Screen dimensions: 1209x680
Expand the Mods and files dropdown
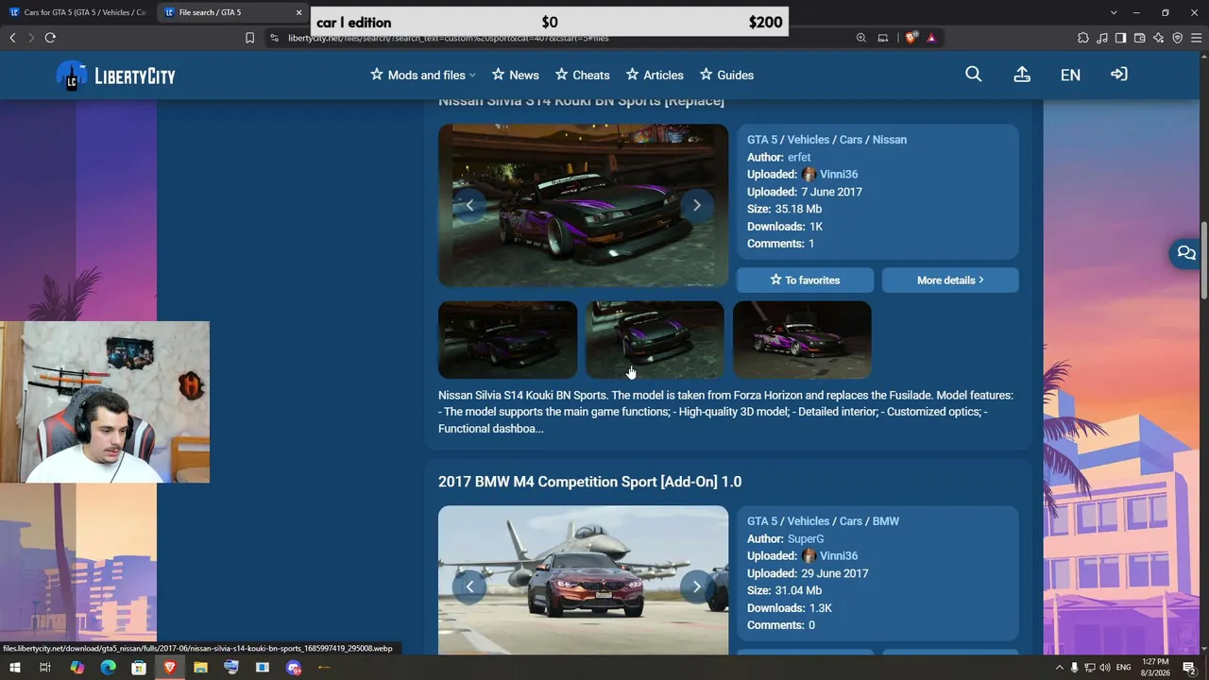point(423,75)
